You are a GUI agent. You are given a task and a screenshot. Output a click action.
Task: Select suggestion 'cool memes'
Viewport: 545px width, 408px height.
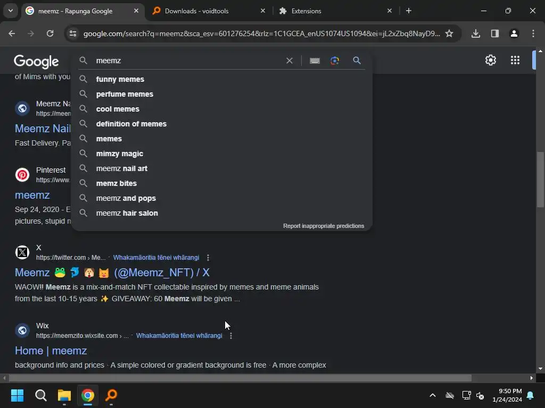(221, 109)
